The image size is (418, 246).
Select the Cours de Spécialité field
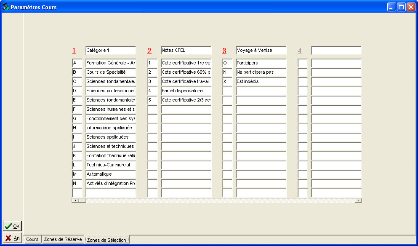(x=111, y=72)
